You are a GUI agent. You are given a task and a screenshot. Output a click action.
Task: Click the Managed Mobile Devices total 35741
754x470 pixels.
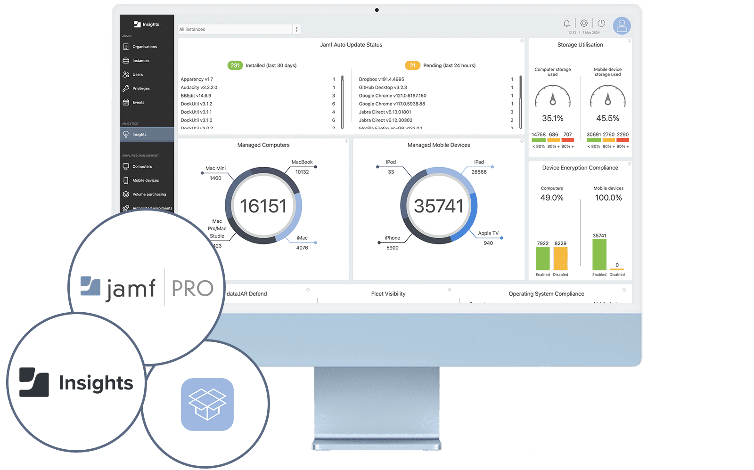pyautogui.click(x=439, y=206)
